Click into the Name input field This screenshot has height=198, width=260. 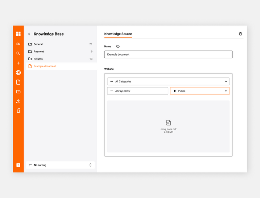[168, 54]
